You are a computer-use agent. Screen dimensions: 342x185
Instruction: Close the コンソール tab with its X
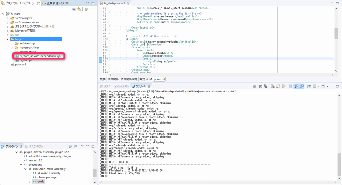[x=149, y=86]
